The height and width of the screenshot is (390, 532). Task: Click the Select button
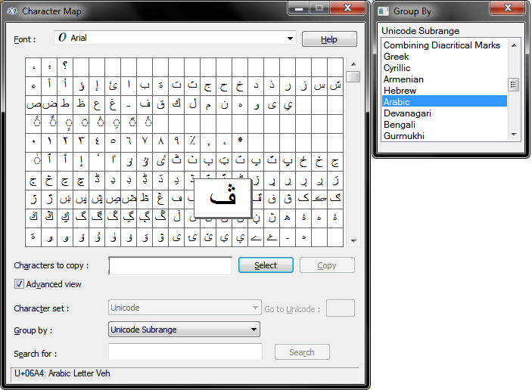[266, 265]
